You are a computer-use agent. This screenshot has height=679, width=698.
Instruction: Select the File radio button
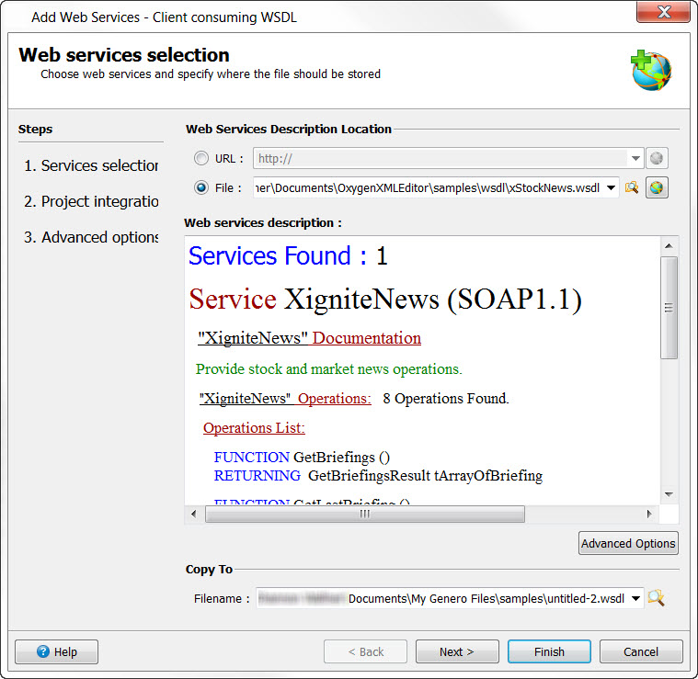click(x=201, y=187)
